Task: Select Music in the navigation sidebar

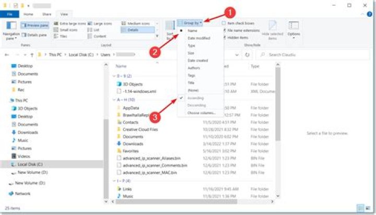Action: pos(23,140)
